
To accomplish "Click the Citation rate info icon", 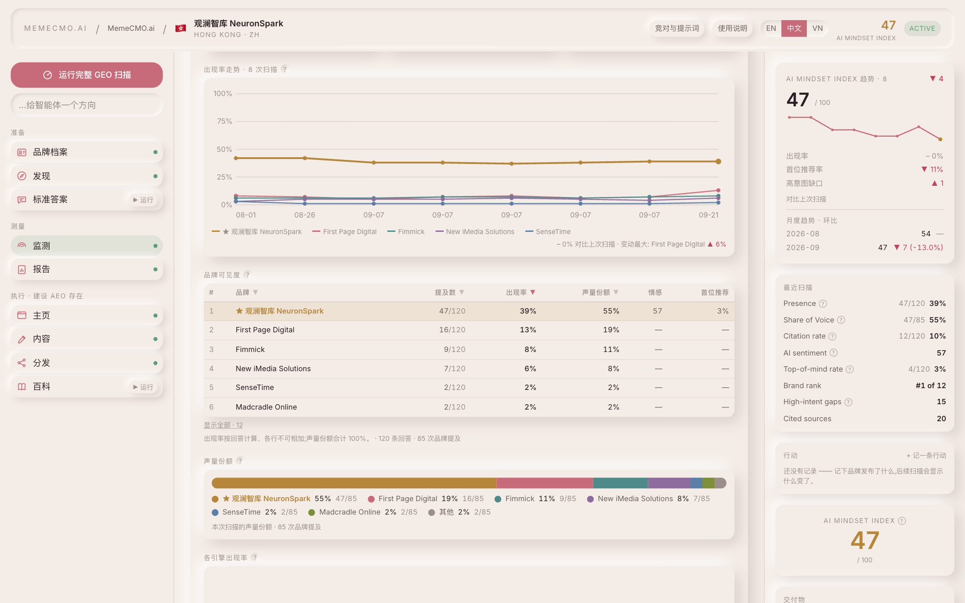I will tap(832, 336).
